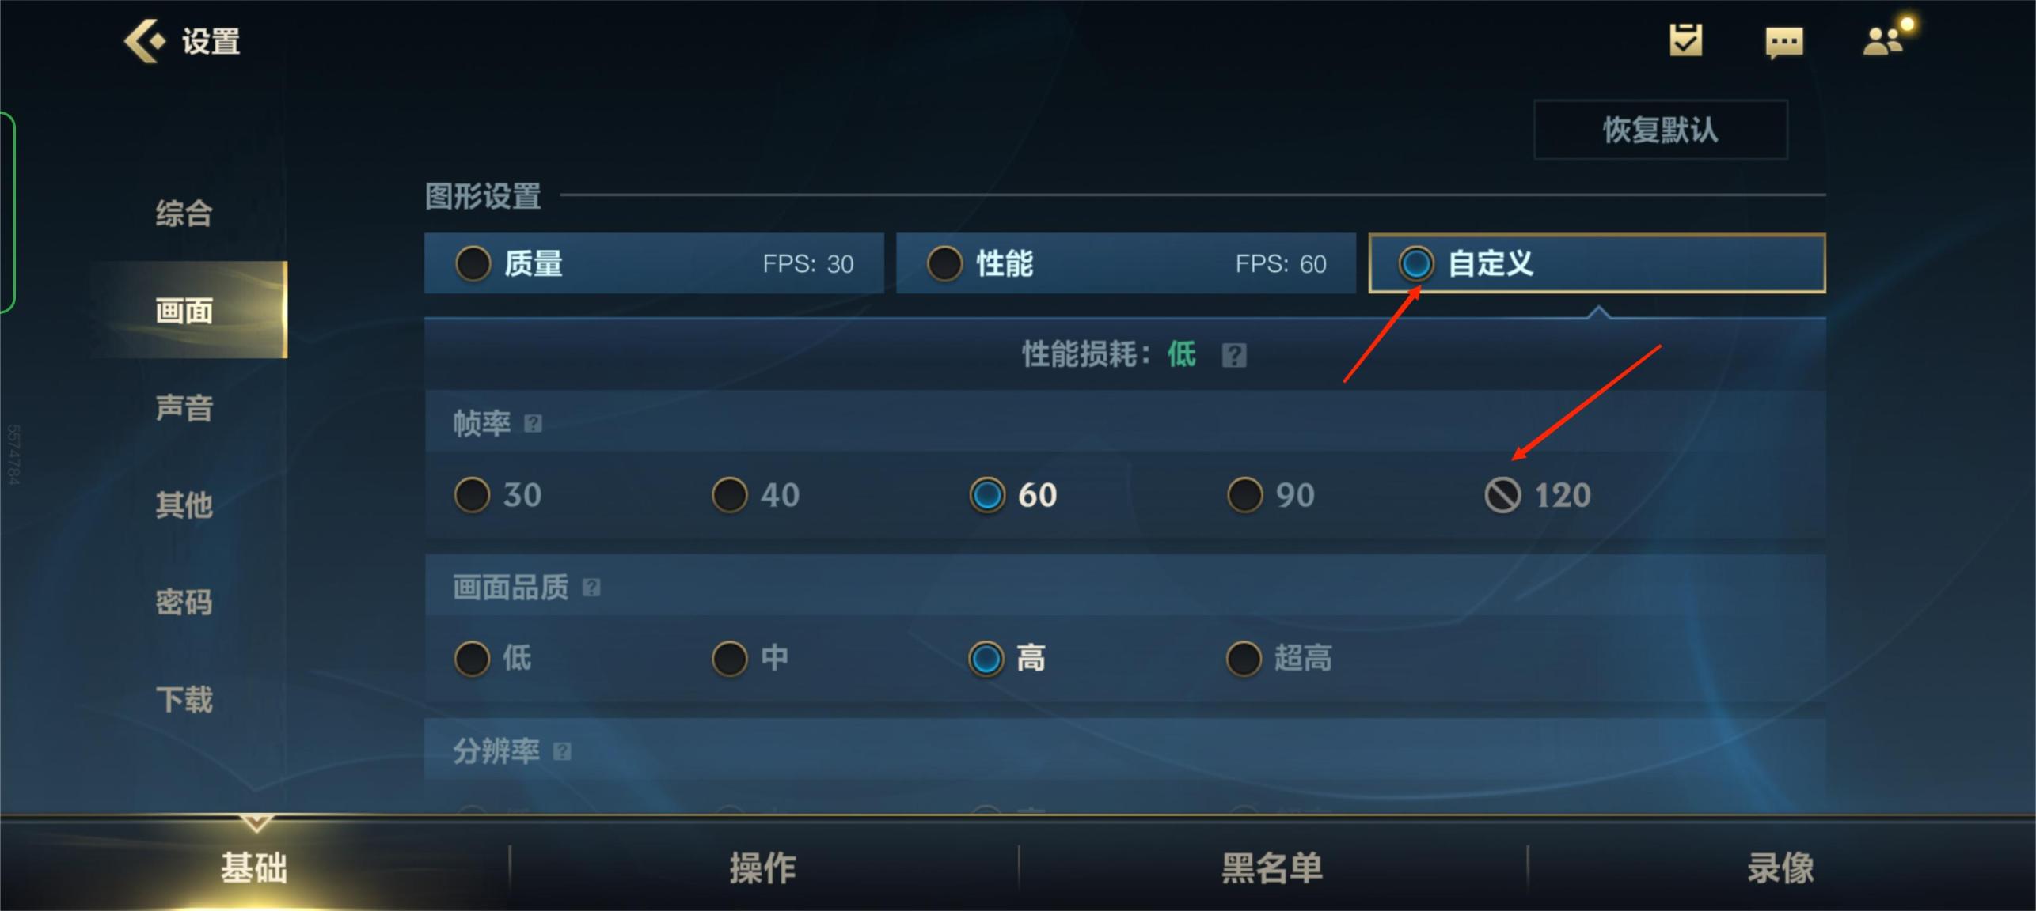The image size is (2036, 911).
Task: Set frame rate to 90
Action: (x=1271, y=495)
